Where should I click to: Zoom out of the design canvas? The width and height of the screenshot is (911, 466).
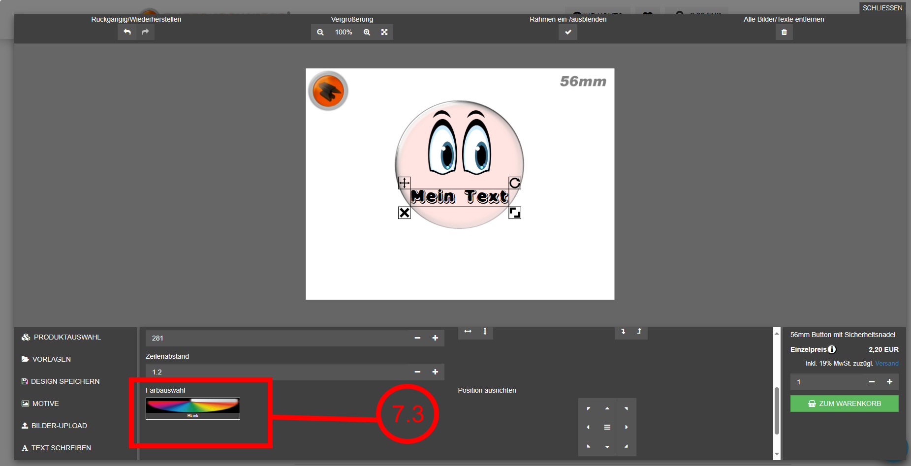[x=320, y=32]
